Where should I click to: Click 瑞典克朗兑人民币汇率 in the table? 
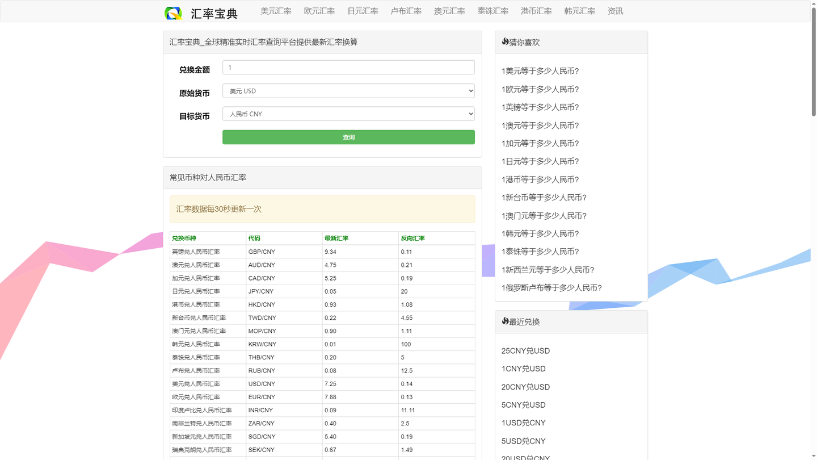[202, 450]
